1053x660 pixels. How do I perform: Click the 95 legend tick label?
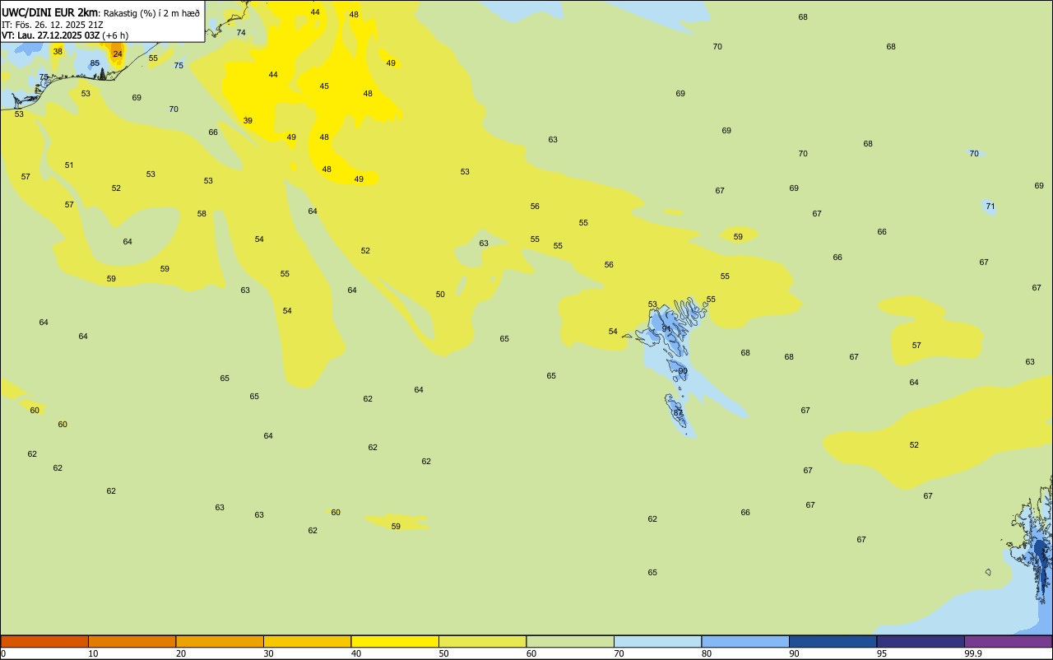coord(882,653)
